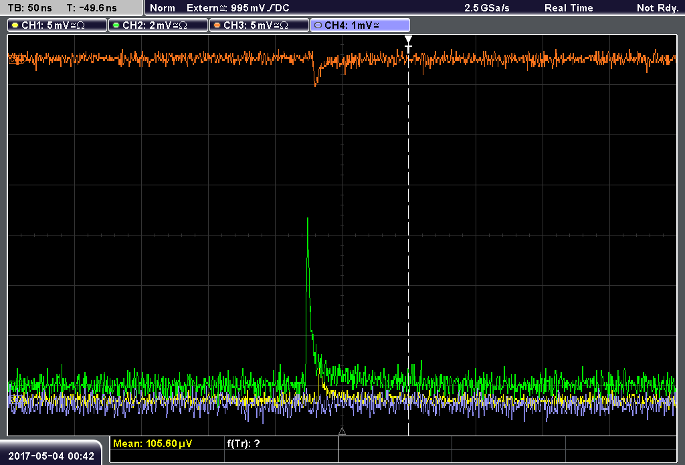Click the peak of the green CH2 pulse
Image resolution: width=685 pixels, height=465 pixels.
tap(308, 219)
